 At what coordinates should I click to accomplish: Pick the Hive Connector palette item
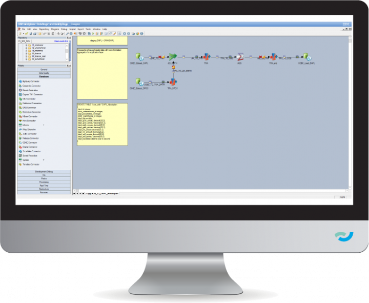27,121
